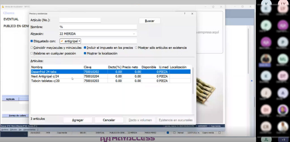Click the orange tag icon beside antigripal
The image size is (290, 142).
pyautogui.click(x=62, y=41)
